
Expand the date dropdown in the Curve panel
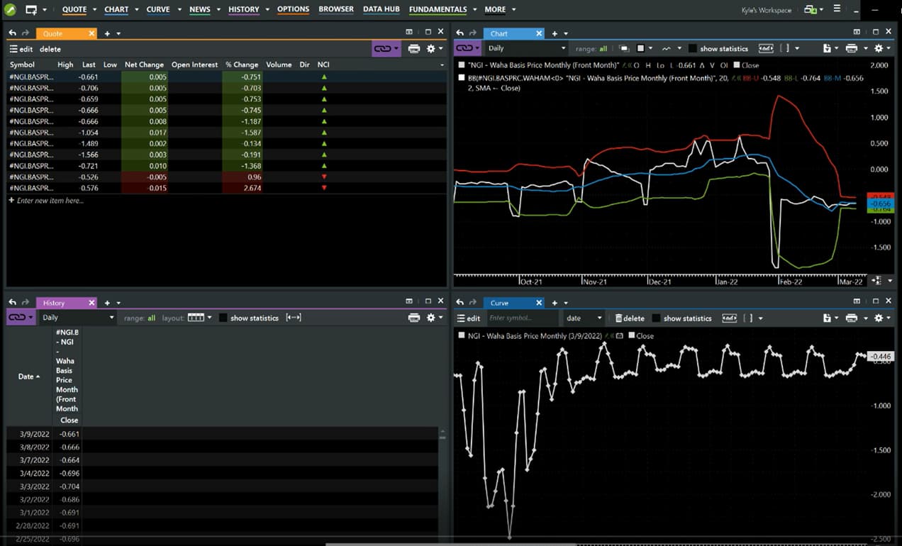click(x=584, y=318)
